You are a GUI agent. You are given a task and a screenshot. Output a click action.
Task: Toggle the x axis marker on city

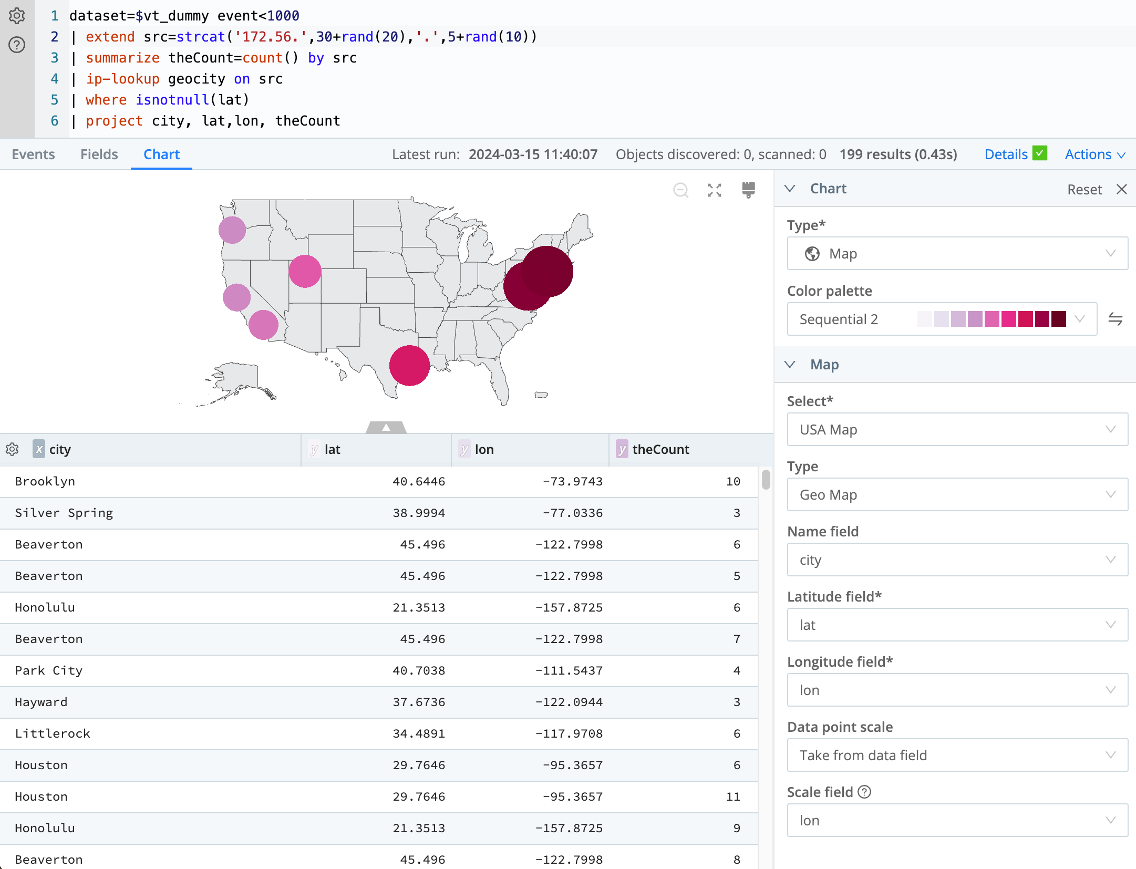click(x=39, y=449)
